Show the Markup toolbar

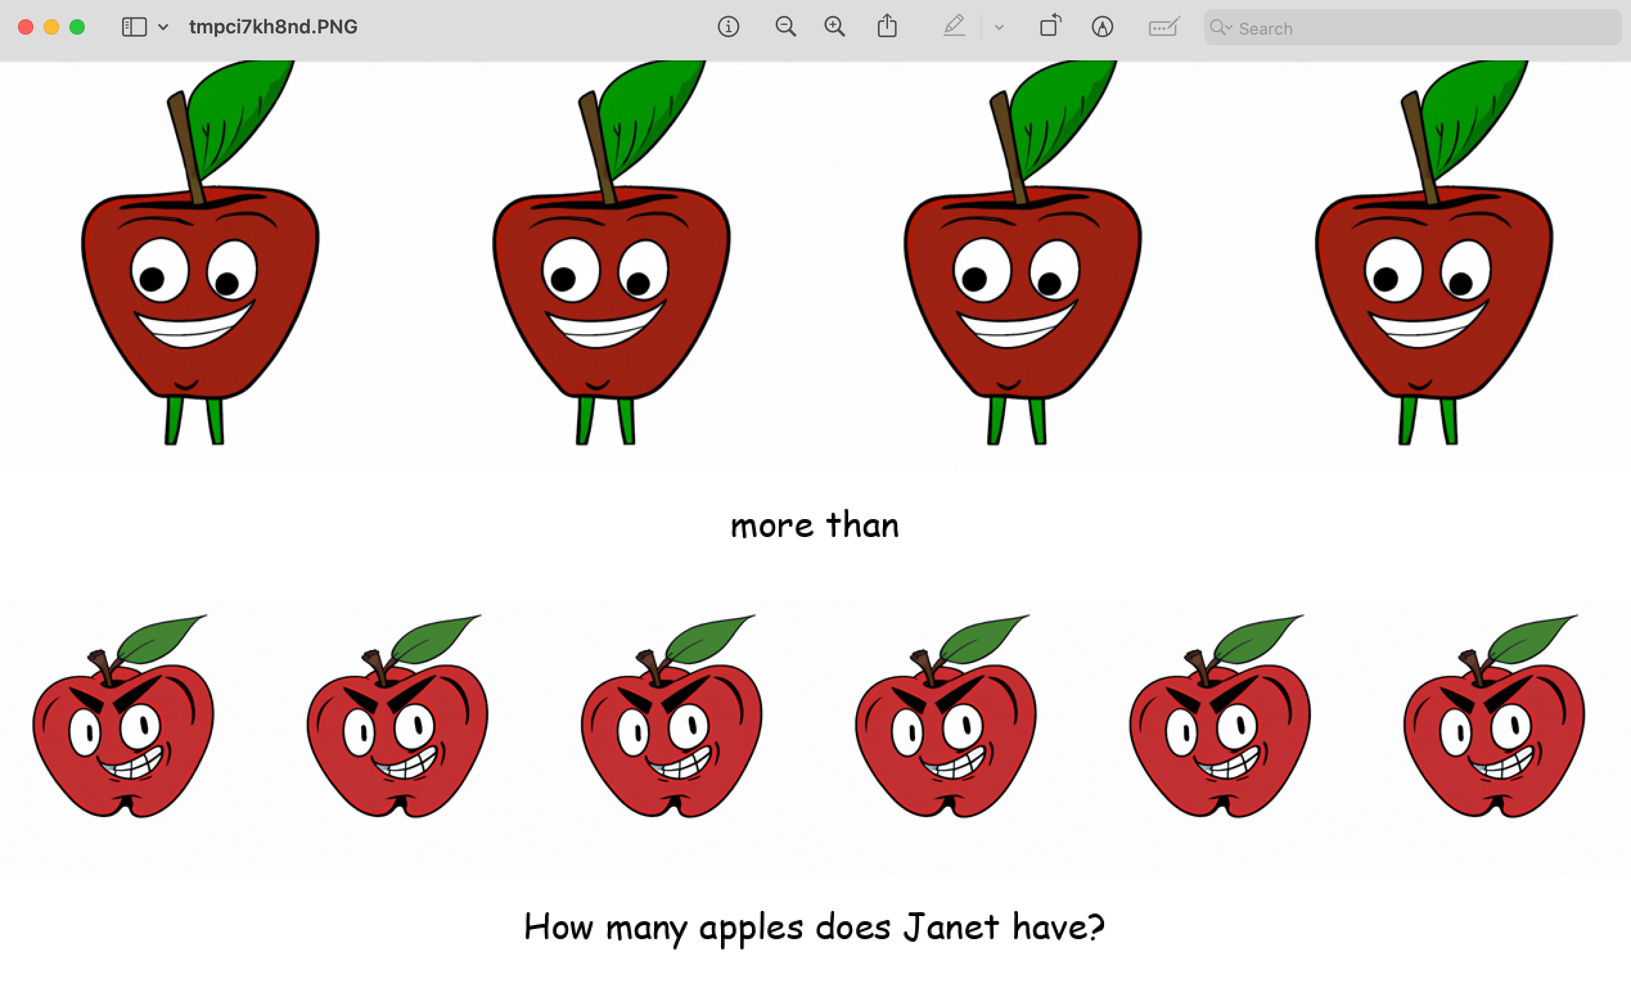click(1102, 27)
